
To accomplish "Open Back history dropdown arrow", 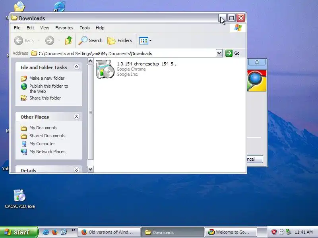I will 39,40.
